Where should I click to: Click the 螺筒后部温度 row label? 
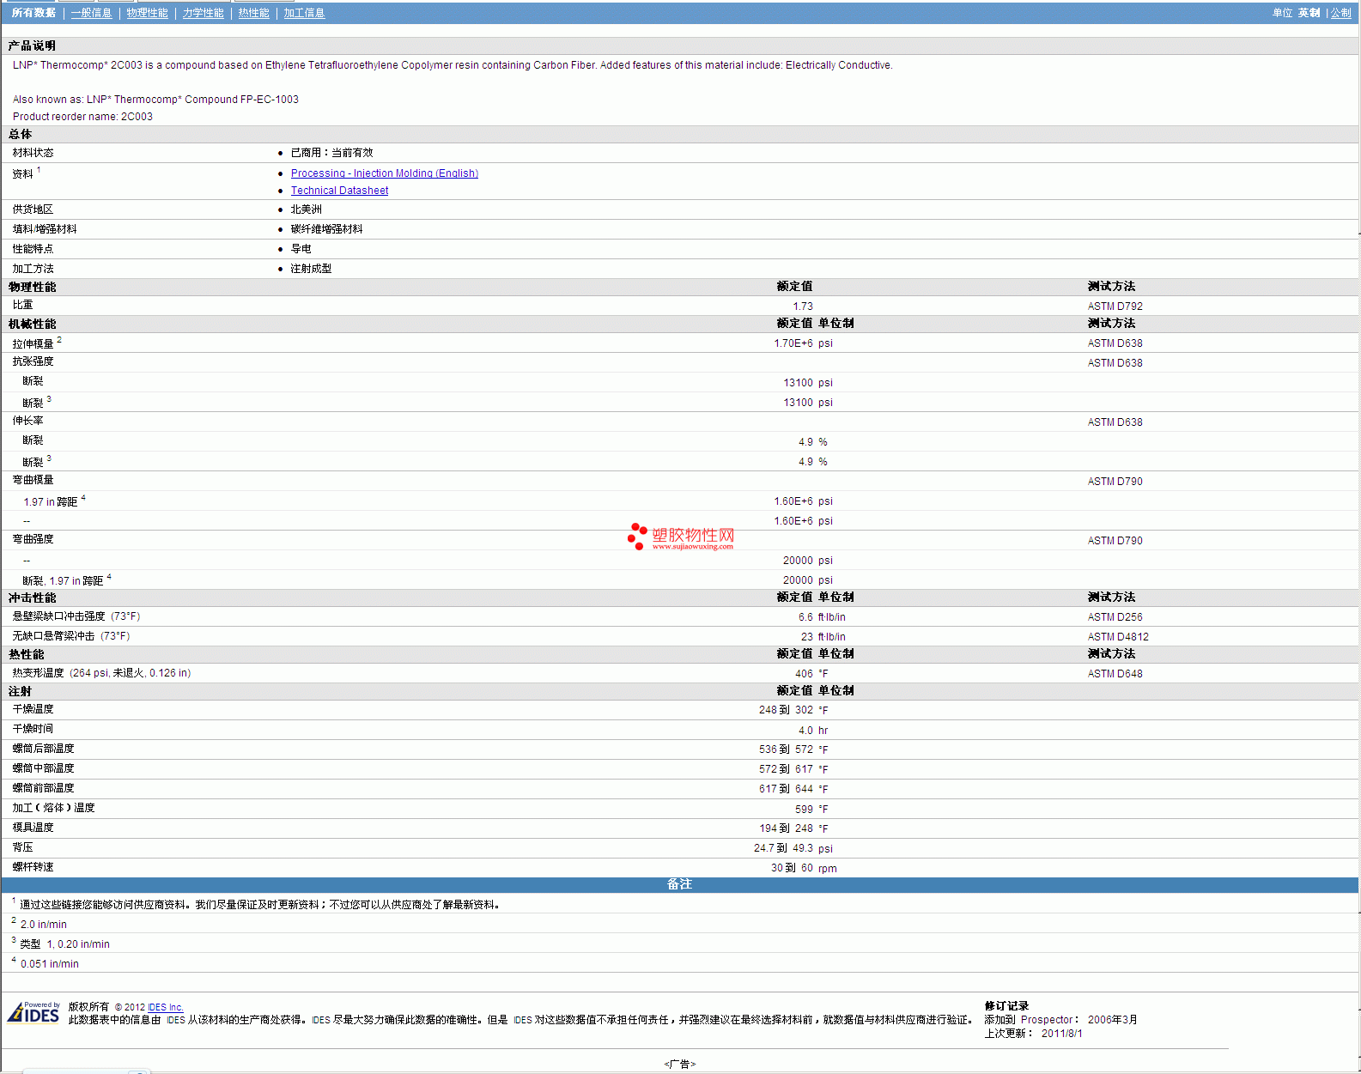(x=43, y=749)
